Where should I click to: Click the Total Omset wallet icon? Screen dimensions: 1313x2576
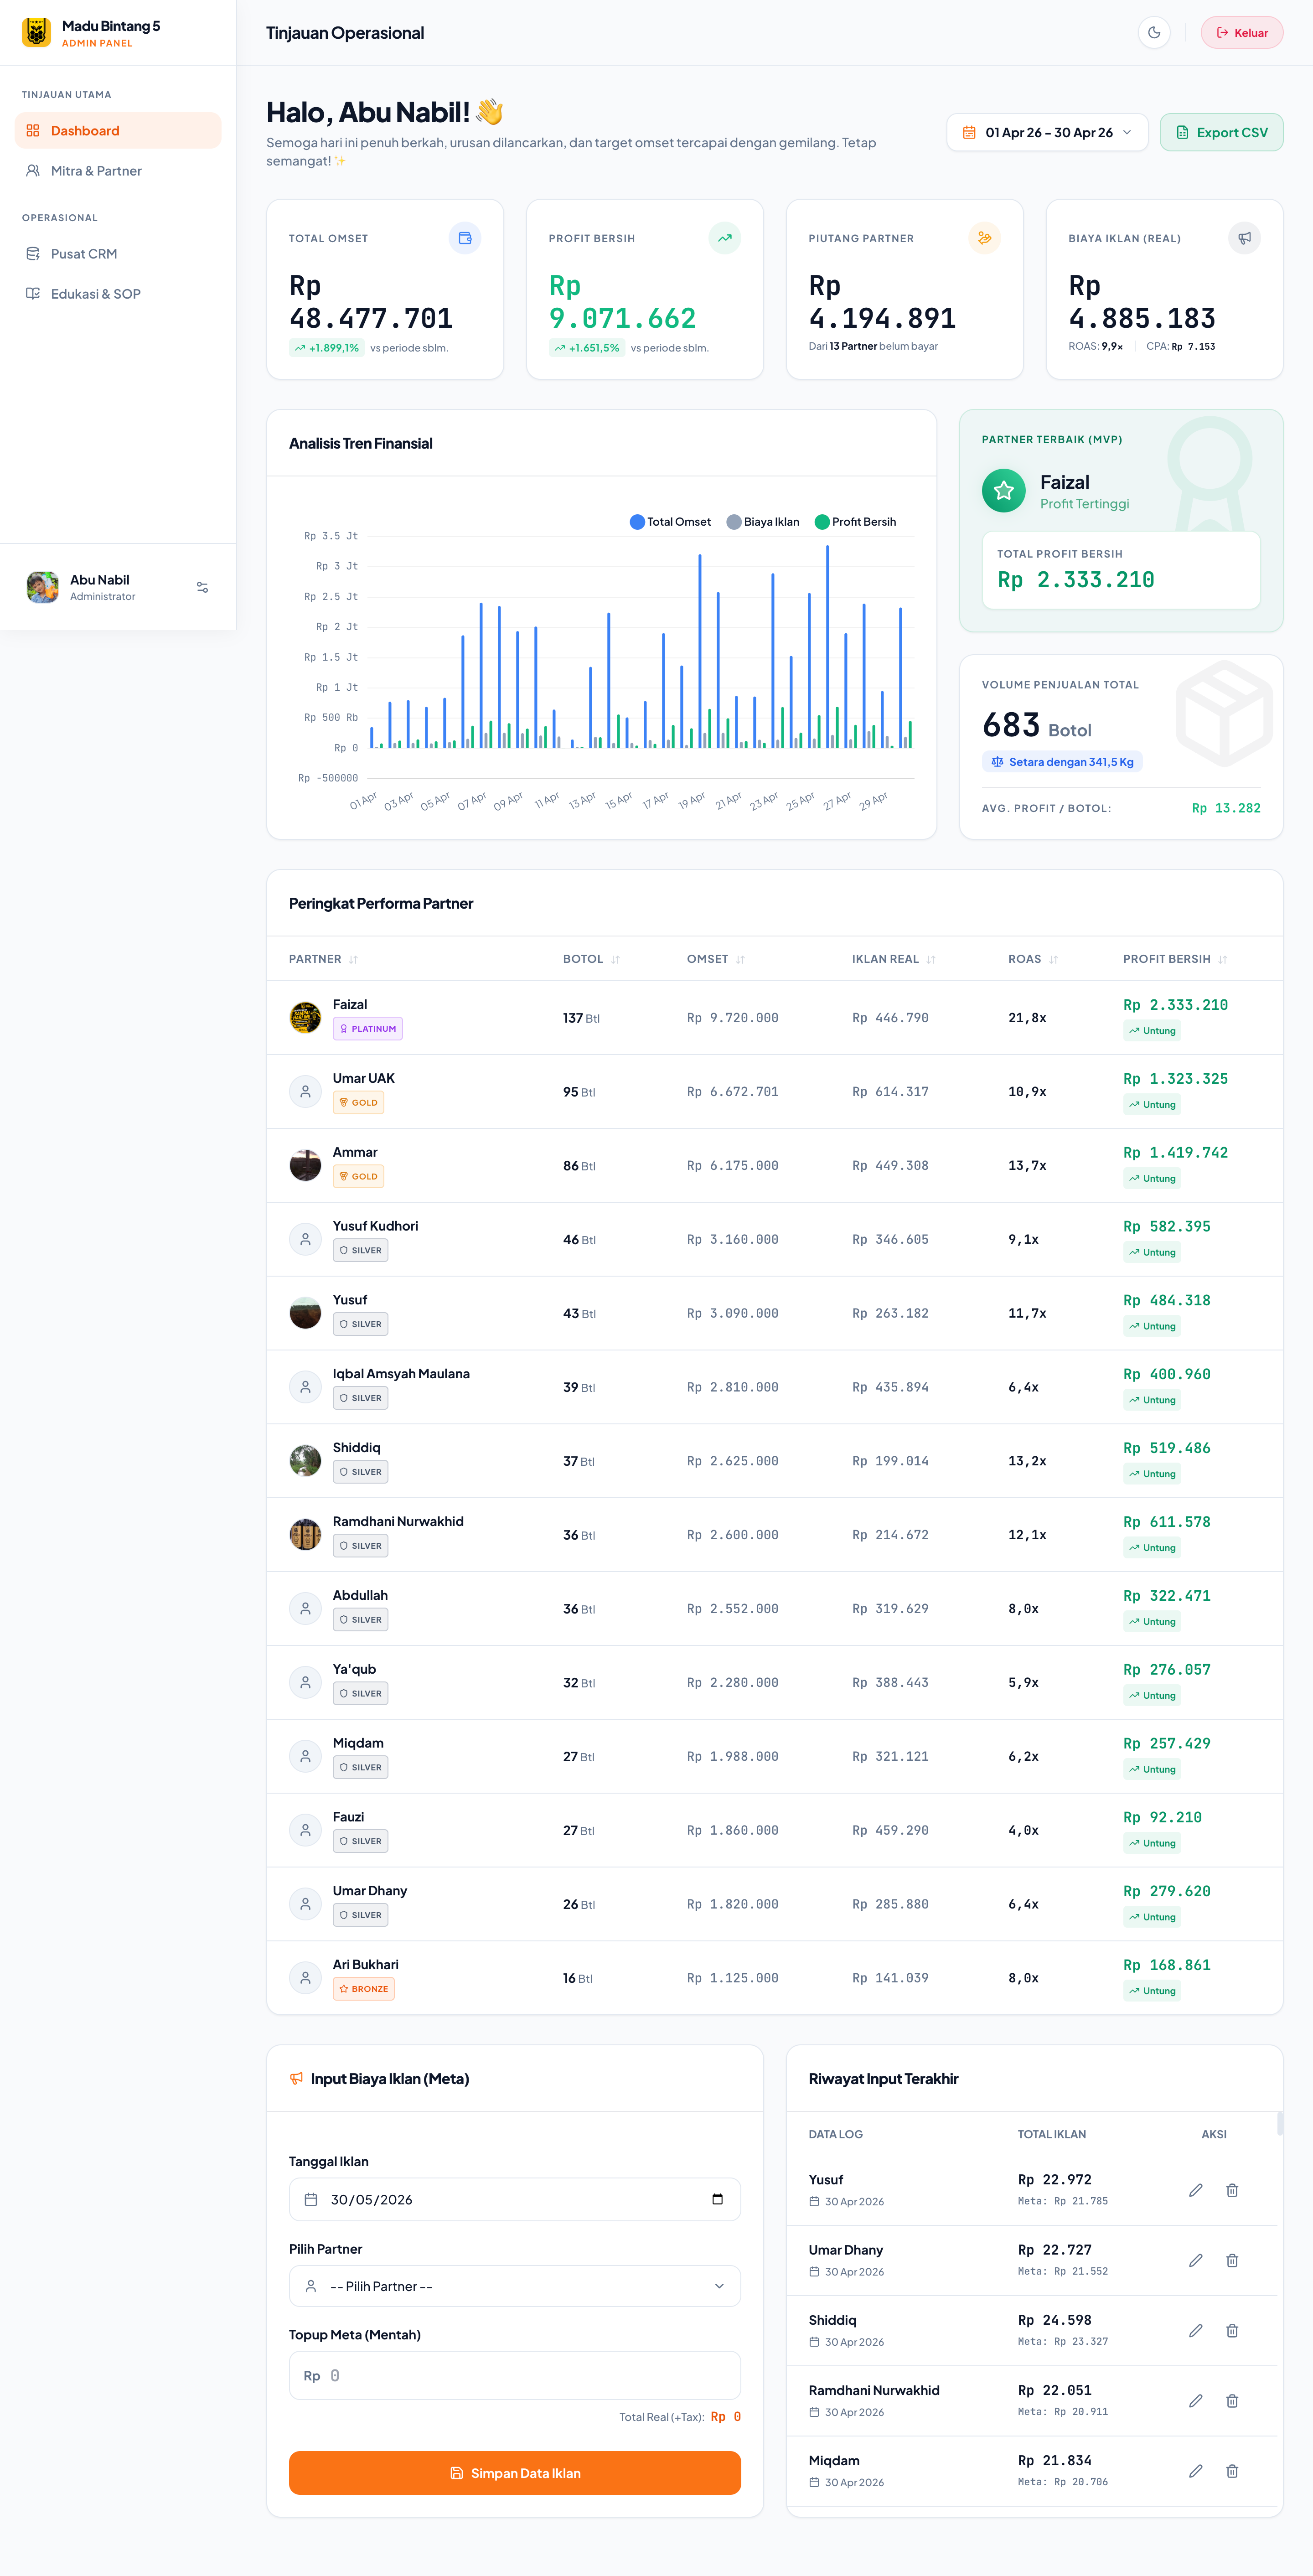pos(465,238)
